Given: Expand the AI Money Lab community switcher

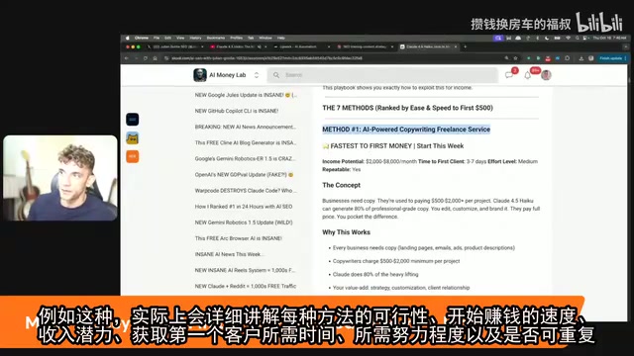Looking at the screenshot, I should tap(257, 75).
